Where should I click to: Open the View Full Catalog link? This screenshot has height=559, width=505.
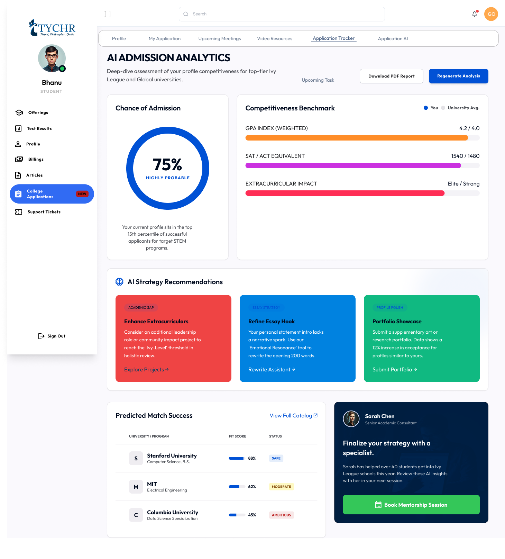point(293,416)
